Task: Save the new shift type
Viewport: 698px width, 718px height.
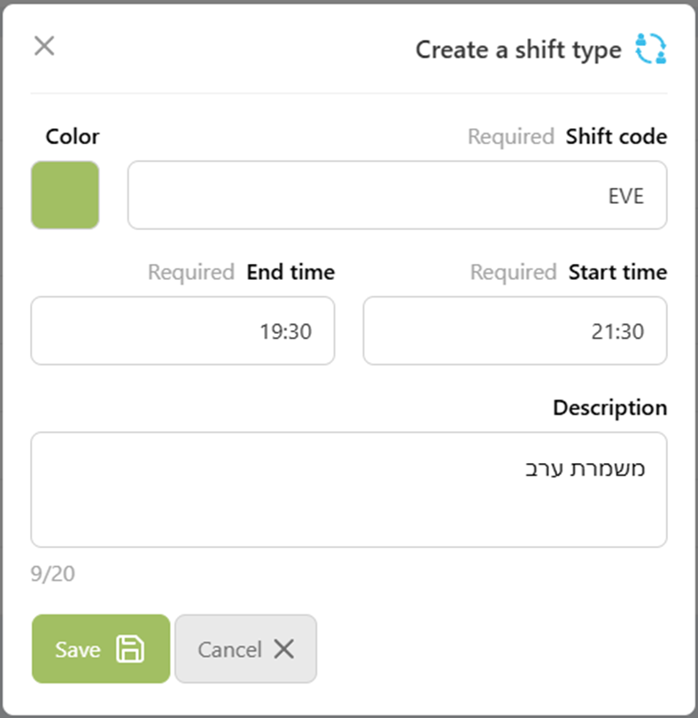Action: (101, 649)
